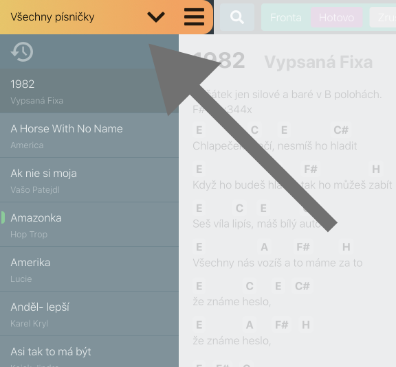Click the partially visible Zrušit button

383,18
